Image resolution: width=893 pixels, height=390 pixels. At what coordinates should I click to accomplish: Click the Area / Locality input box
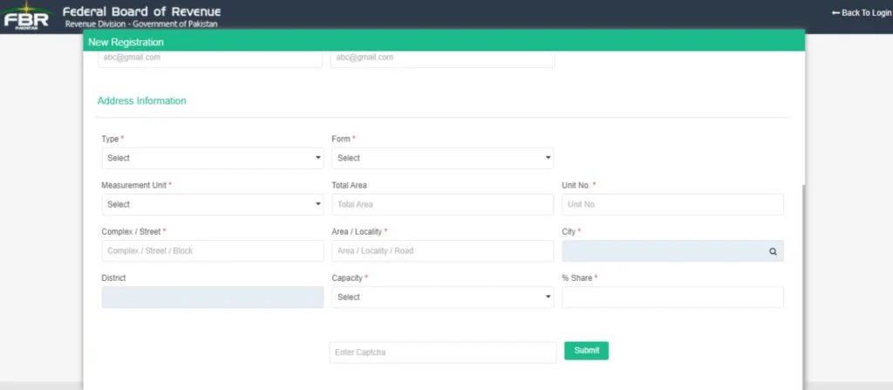click(442, 251)
